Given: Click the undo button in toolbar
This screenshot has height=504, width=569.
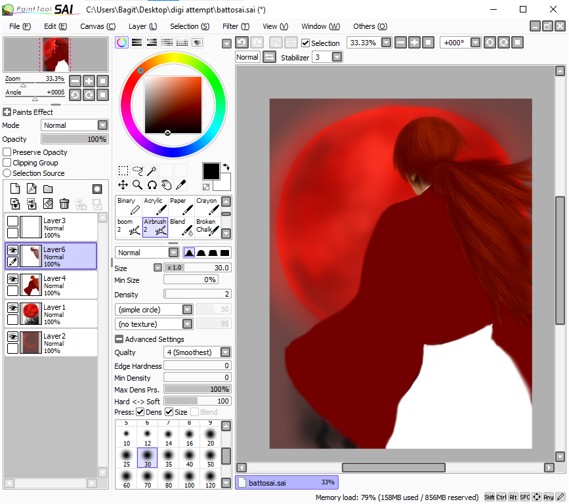Looking at the screenshot, I should click(242, 43).
